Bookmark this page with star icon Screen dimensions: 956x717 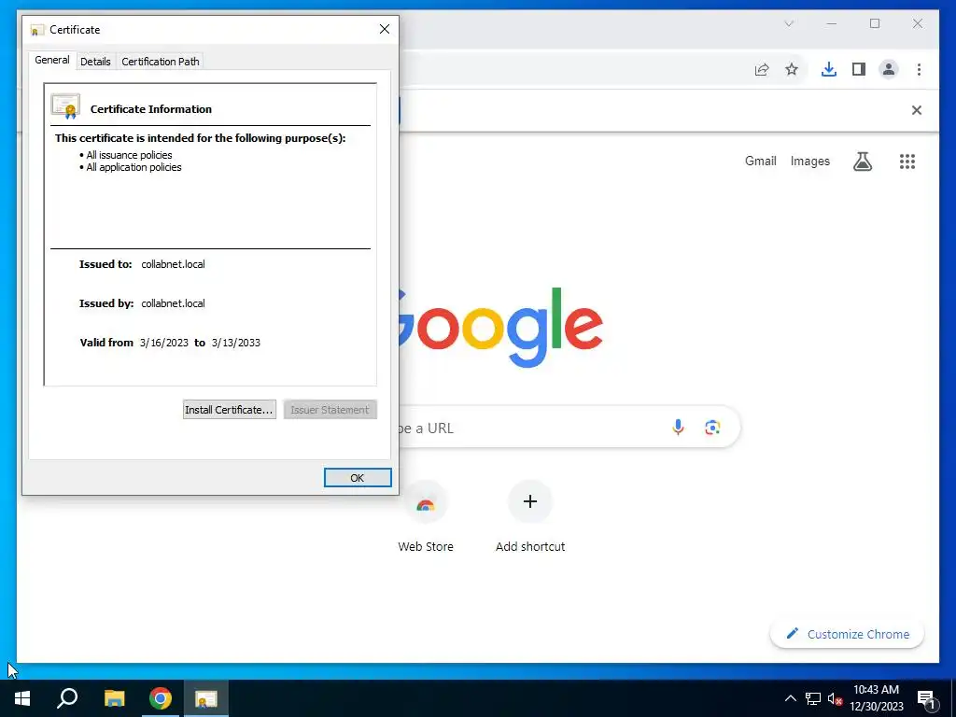point(792,69)
